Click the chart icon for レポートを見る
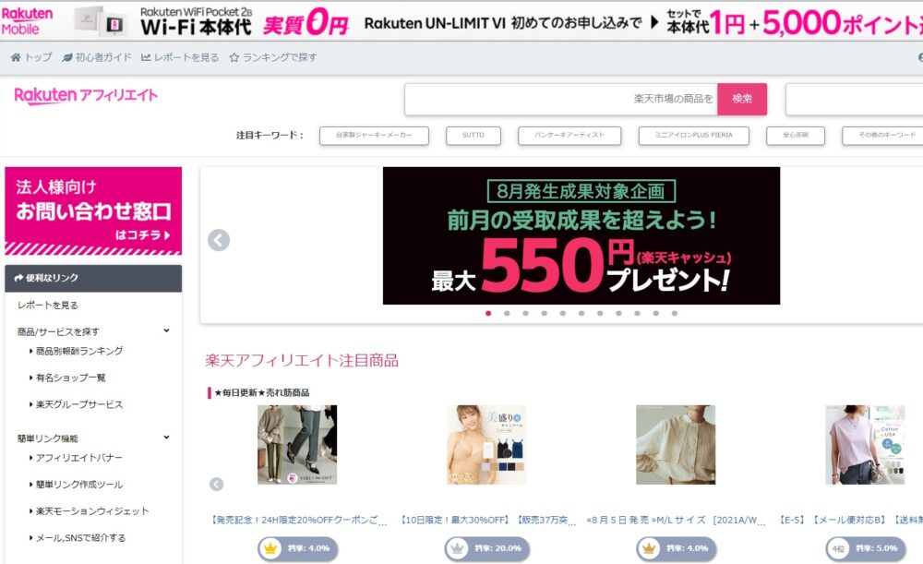The height and width of the screenshot is (564, 923). click(x=146, y=57)
